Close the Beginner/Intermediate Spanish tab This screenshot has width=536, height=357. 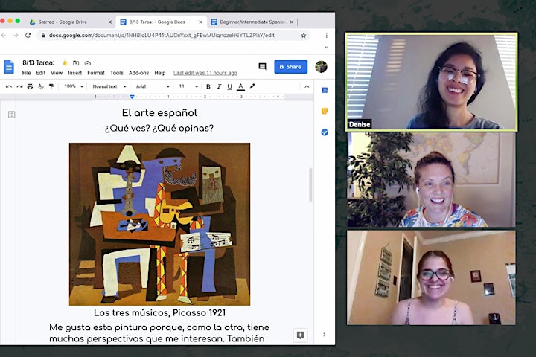coord(292,22)
